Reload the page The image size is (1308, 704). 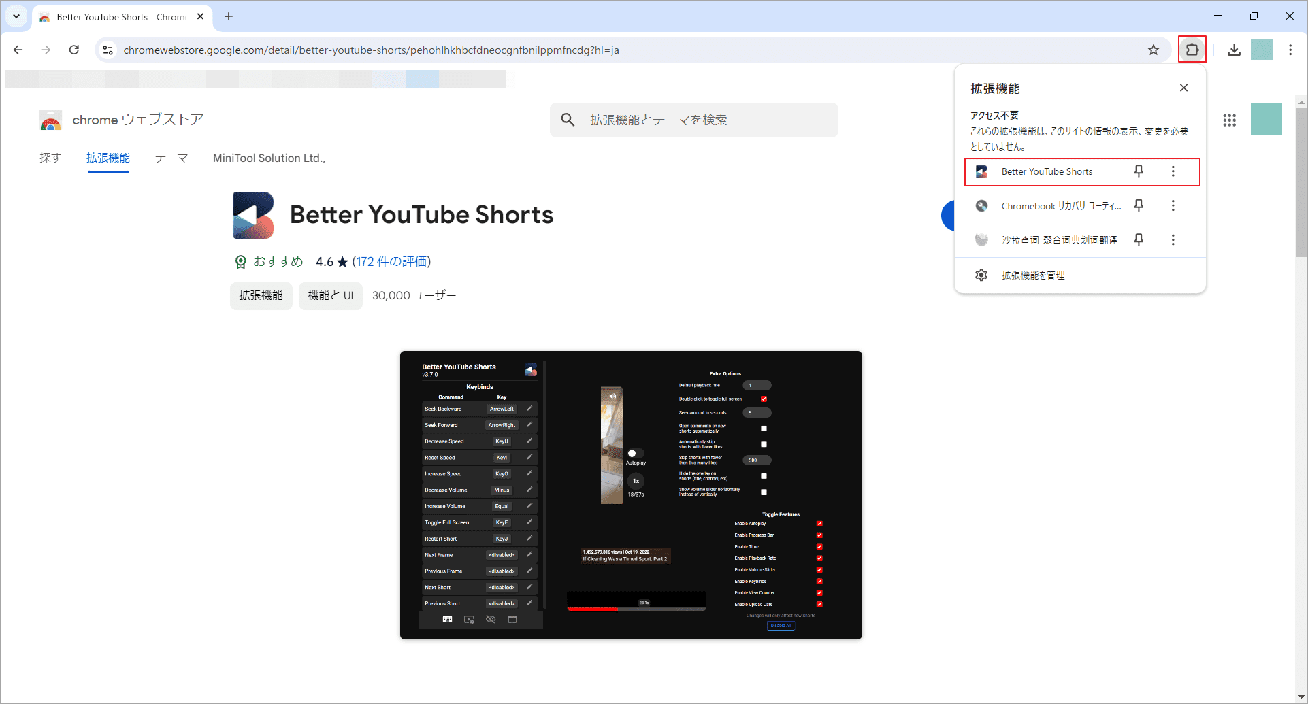[x=74, y=50]
